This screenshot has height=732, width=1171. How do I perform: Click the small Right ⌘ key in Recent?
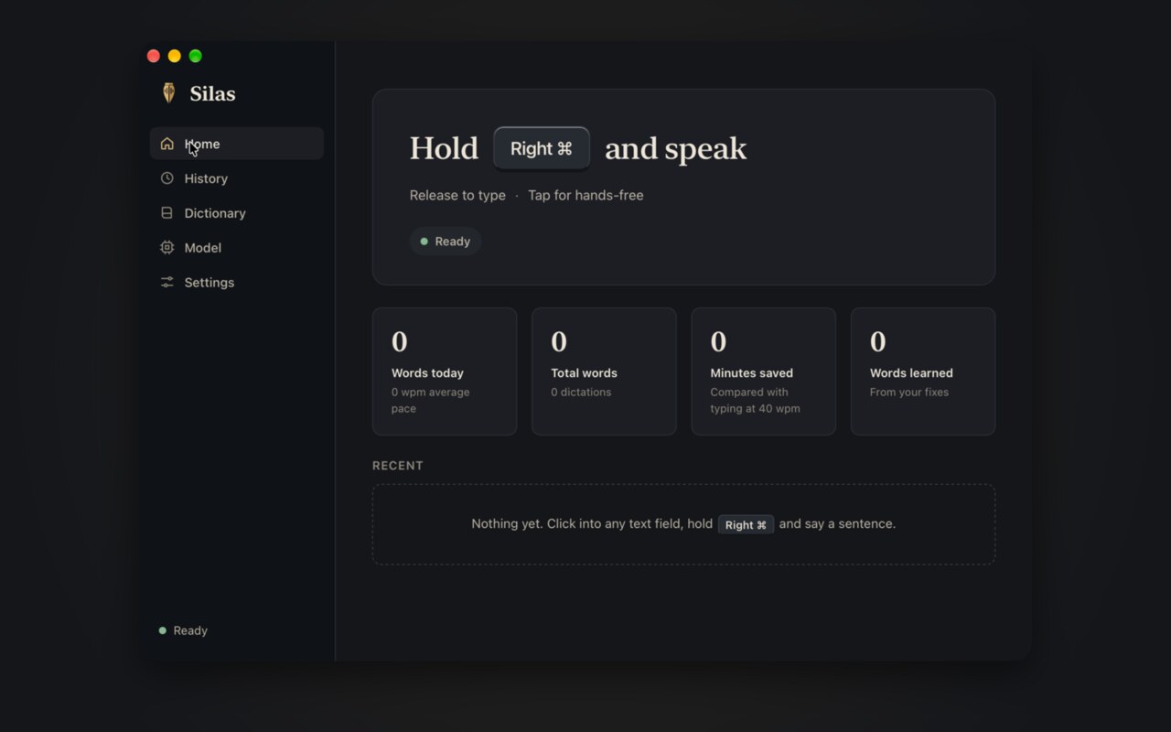[x=746, y=524]
